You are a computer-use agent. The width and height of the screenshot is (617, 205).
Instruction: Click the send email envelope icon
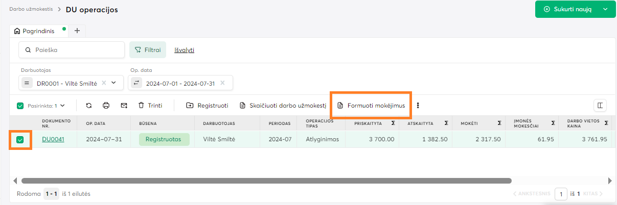coord(124,106)
